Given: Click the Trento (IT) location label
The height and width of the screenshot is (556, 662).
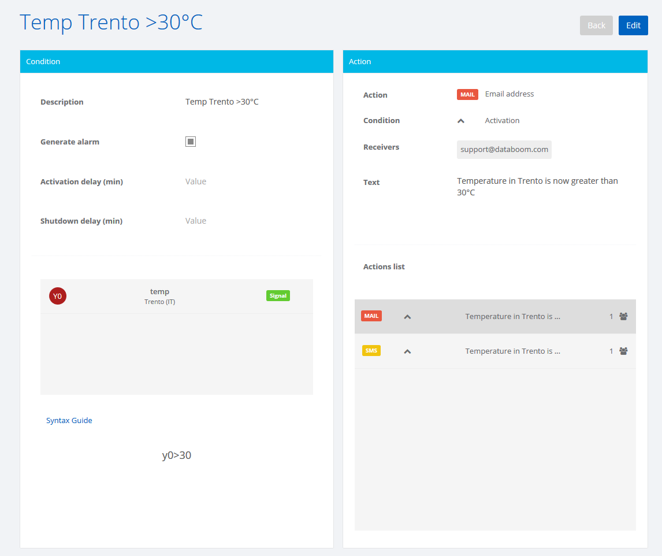Looking at the screenshot, I should [159, 302].
